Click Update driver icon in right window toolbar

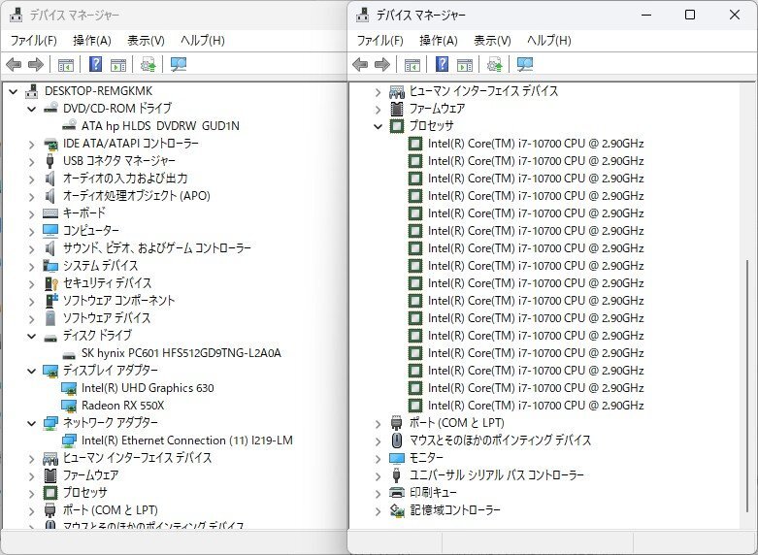(495, 64)
